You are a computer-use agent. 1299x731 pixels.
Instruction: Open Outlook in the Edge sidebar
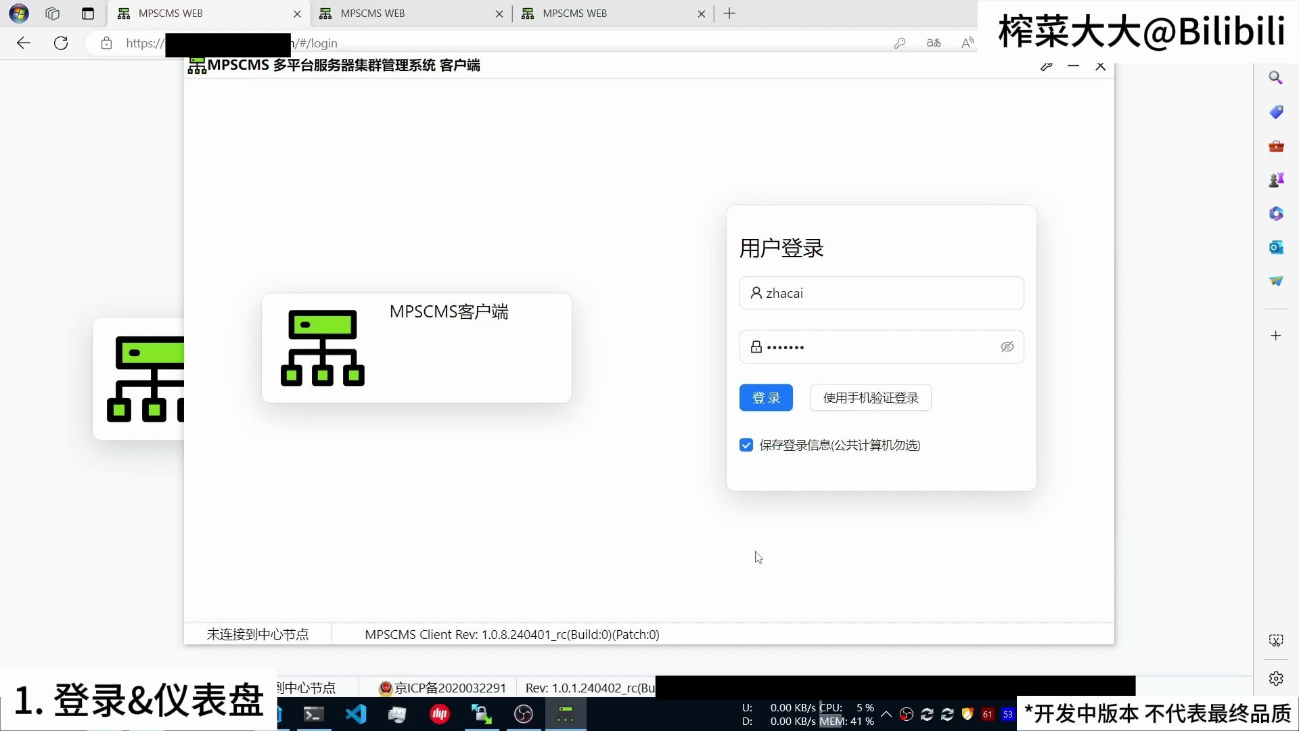[x=1276, y=248]
